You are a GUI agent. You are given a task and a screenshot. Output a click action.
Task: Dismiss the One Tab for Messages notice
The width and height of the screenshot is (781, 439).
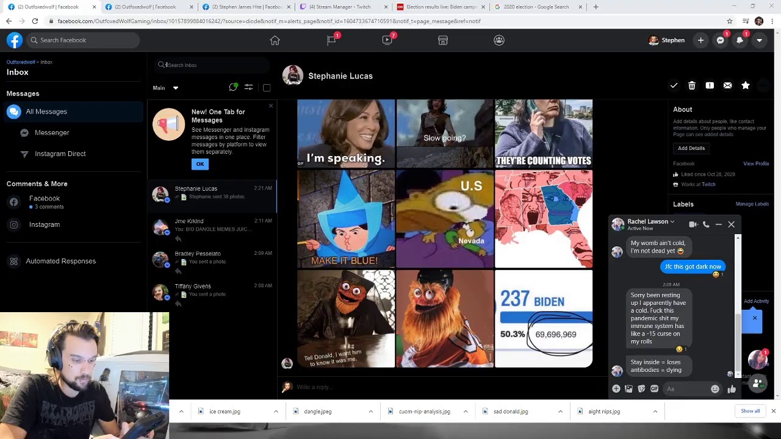point(271,106)
